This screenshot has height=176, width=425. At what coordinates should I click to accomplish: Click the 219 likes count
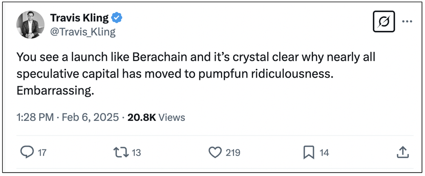coord(233,153)
